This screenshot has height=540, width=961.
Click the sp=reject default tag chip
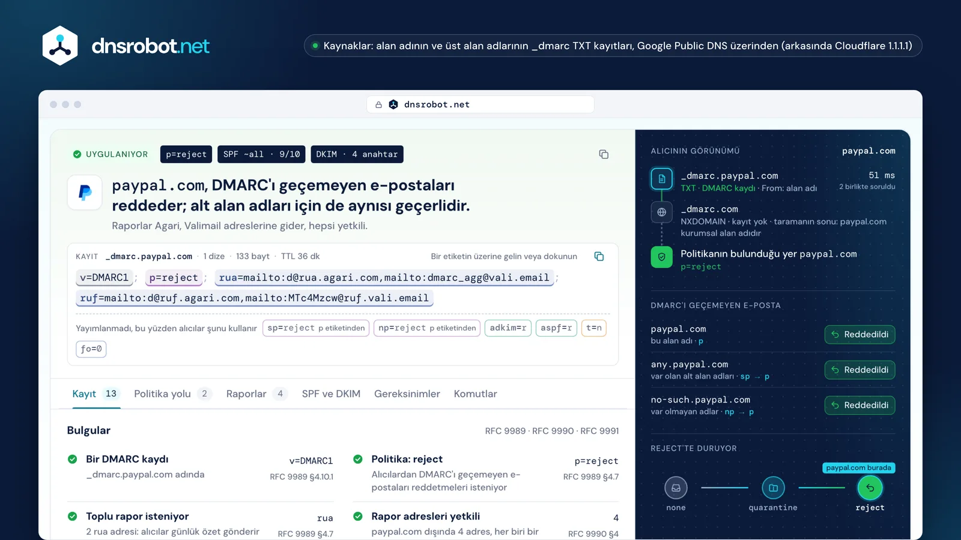pyautogui.click(x=316, y=328)
